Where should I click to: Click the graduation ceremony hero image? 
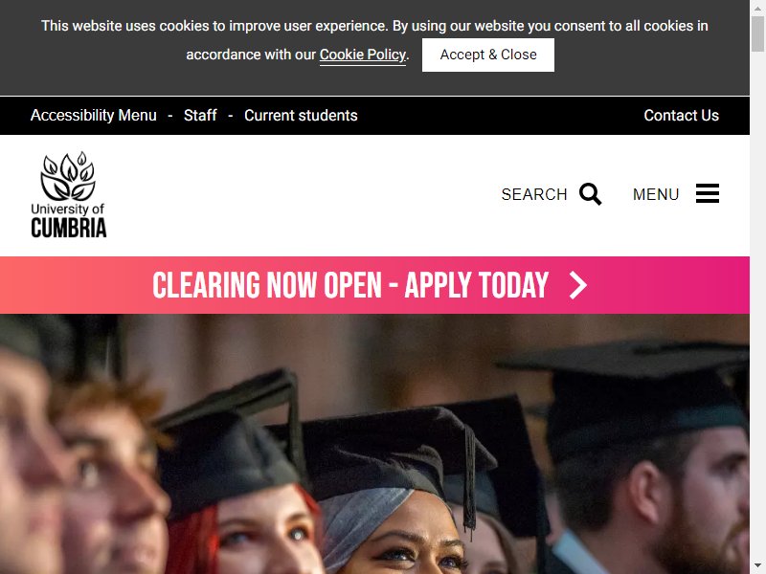pyautogui.click(x=374, y=444)
